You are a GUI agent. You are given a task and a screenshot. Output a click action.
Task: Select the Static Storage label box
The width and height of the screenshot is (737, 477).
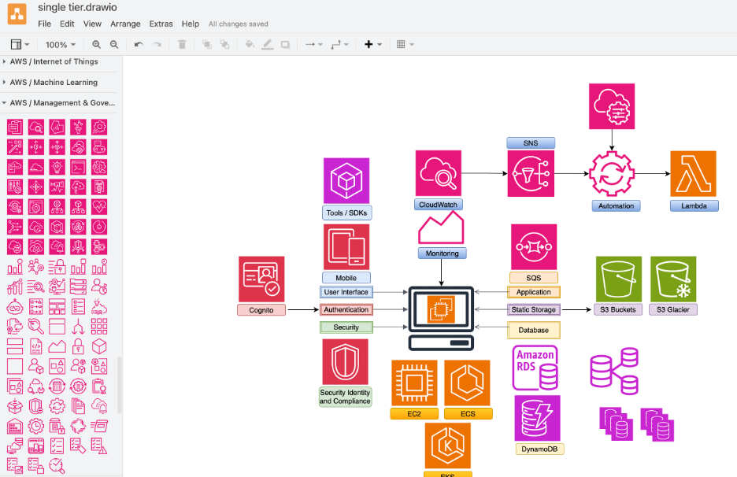(x=534, y=309)
